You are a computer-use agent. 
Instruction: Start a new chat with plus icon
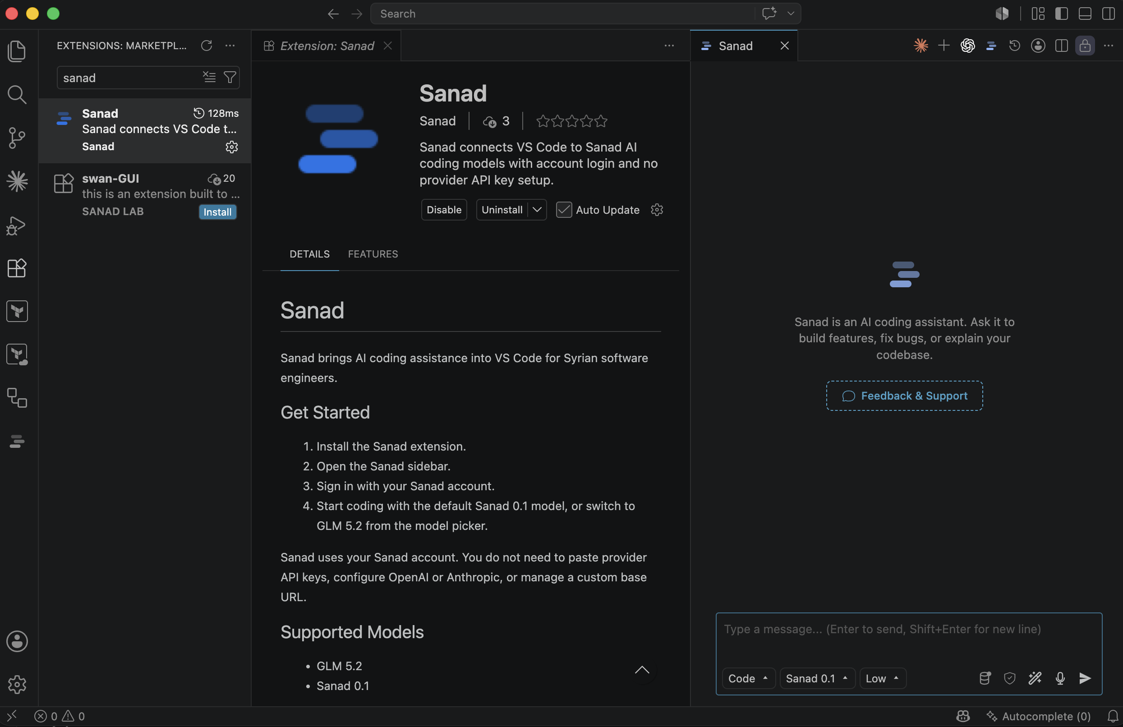click(944, 45)
